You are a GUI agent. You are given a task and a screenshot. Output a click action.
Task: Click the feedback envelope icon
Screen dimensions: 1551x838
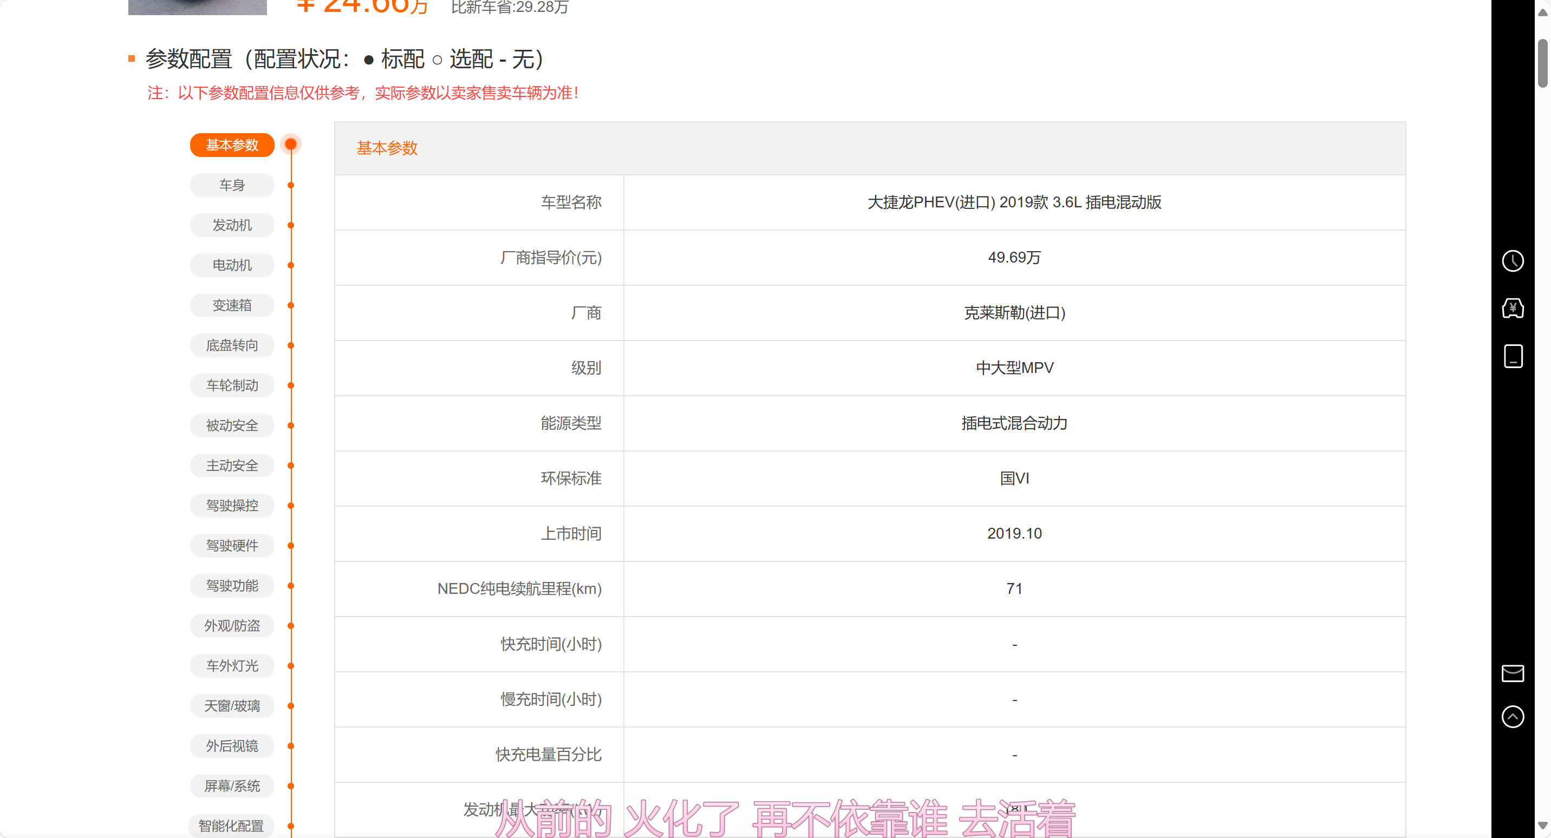pos(1513,673)
